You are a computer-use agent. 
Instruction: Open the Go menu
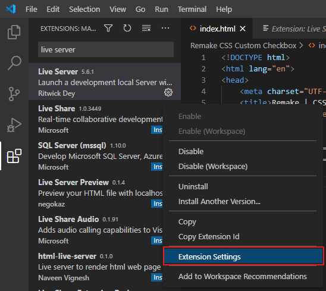pyautogui.click(x=140, y=9)
